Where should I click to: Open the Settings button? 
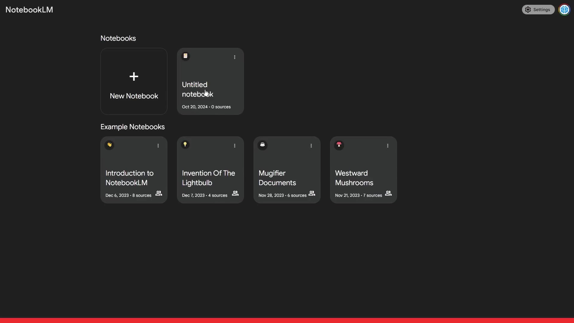click(x=538, y=10)
